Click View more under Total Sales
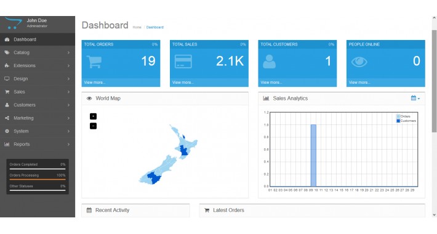437x234 pixels. (x=183, y=83)
